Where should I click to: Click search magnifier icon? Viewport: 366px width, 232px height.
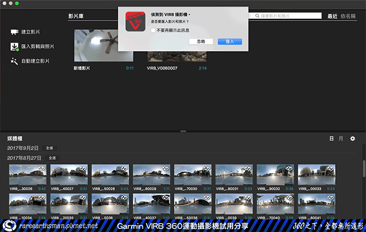[x=257, y=15]
